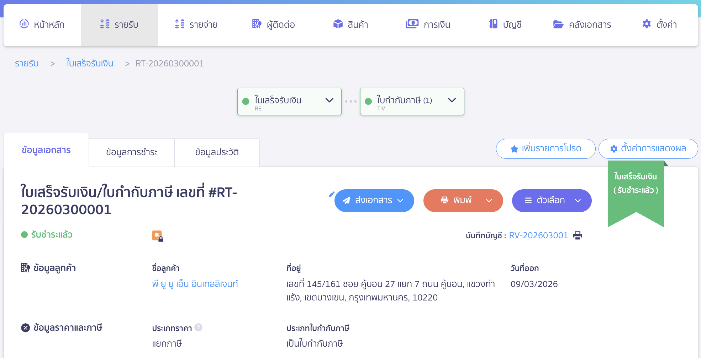
Task: Open the พิมพ์ print dropdown arrow
Action: 489,201
